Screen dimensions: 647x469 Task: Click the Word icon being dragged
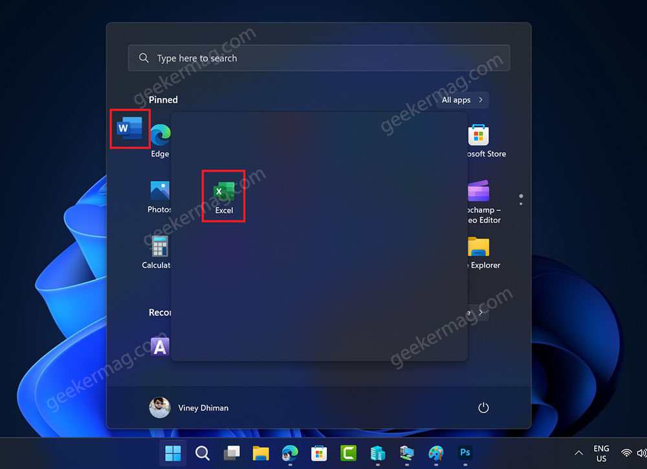coord(130,128)
